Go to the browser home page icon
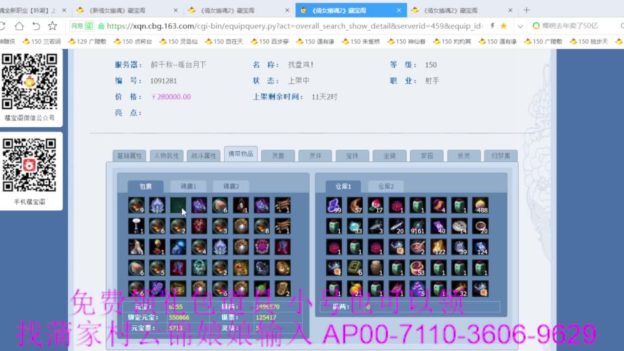 coord(19,26)
